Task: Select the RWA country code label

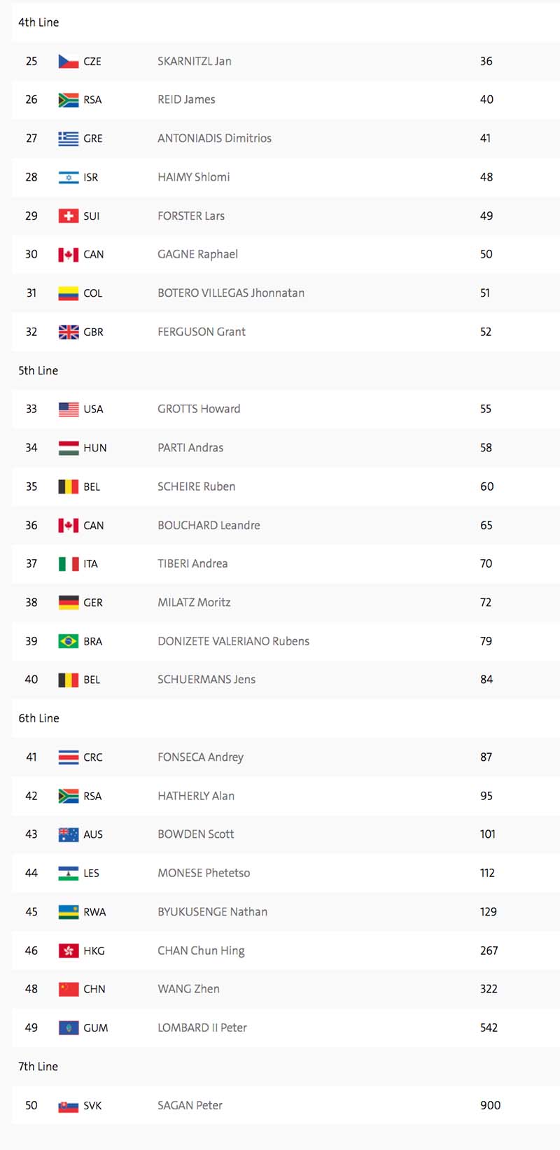Action: click(94, 912)
